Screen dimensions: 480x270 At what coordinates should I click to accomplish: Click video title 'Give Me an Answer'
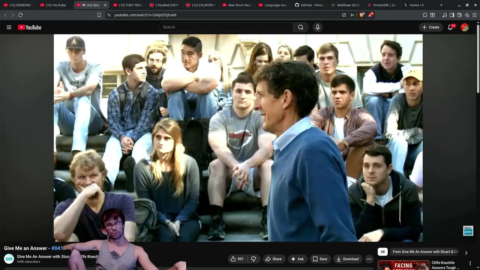(26, 248)
